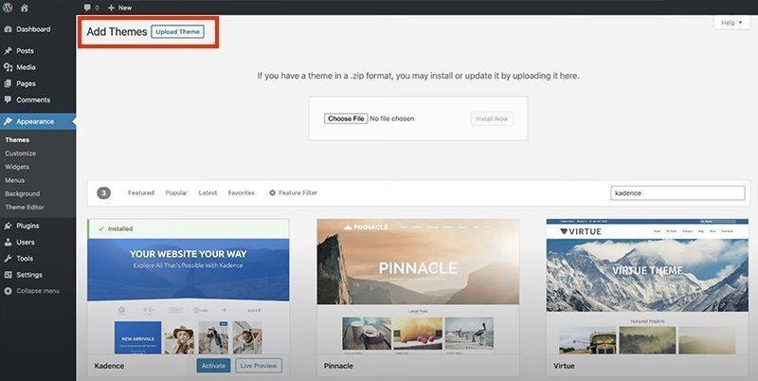The width and height of the screenshot is (758, 381).
Task: Click the Pages icon in sidebar
Action: 8,83
